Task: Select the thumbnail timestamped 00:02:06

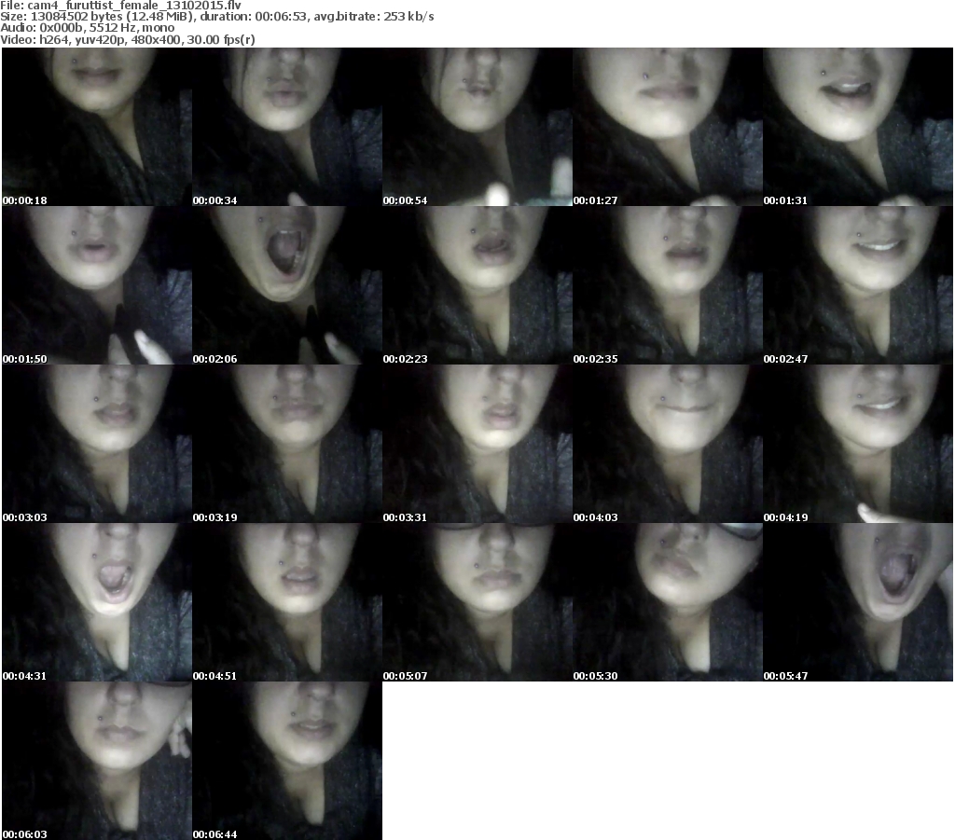Action: 287,285
